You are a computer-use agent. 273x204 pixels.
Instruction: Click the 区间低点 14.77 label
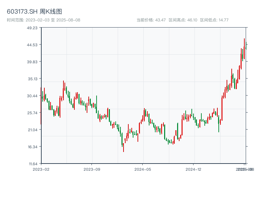pyautogui.click(x=214, y=20)
